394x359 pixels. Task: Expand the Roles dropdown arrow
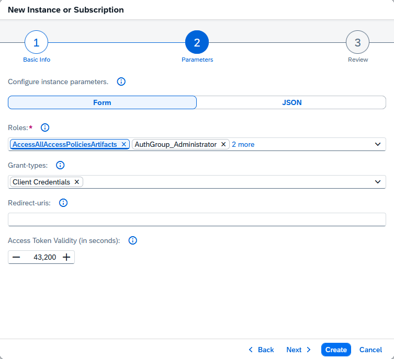pyautogui.click(x=378, y=144)
